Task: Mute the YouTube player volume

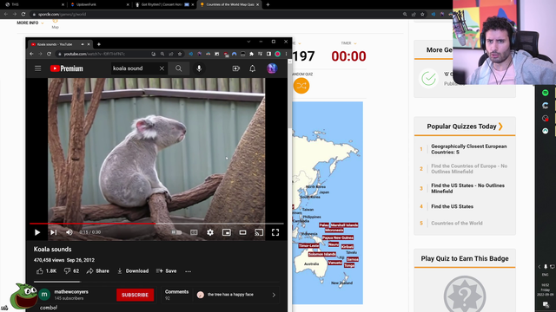Action: [69, 232]
